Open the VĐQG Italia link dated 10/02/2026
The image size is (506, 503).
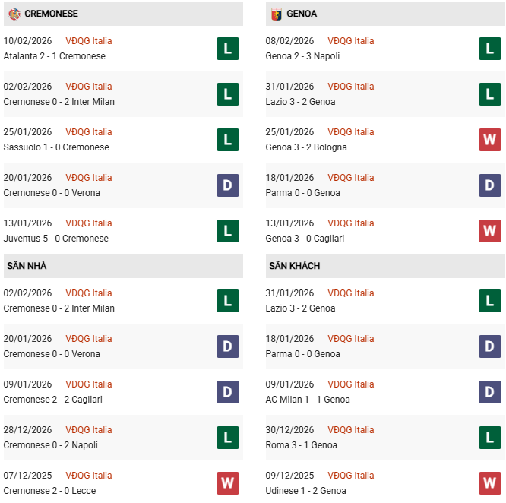pyautogui.click(x=88, y=41)
